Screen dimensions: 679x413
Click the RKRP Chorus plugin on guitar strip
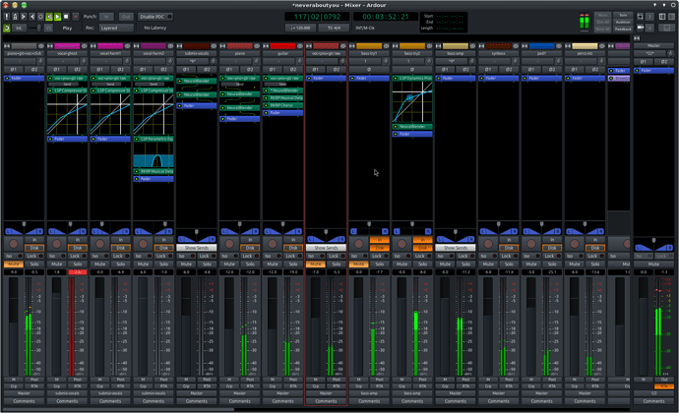coord(282,105)
